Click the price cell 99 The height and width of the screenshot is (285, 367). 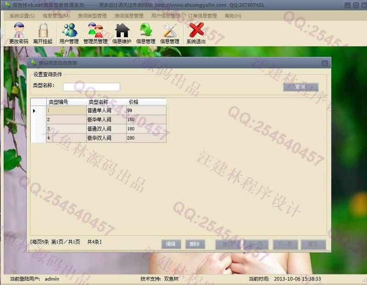[x=146, y=110]
